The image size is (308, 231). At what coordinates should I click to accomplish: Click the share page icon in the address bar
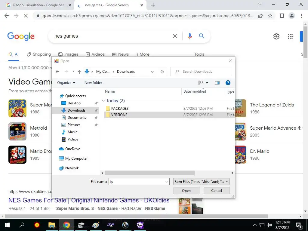click(x=260, y=16)
